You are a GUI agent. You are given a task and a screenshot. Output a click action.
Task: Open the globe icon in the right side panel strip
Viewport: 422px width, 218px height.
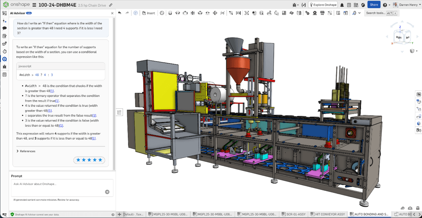point(419,123)
